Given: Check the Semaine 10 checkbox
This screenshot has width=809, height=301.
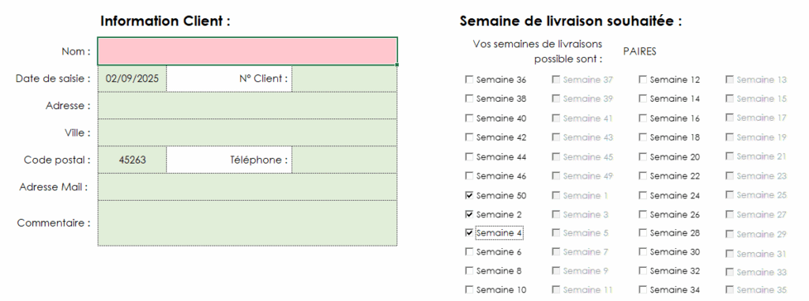Looking at the screenshot, I should (x=469, y=290).
